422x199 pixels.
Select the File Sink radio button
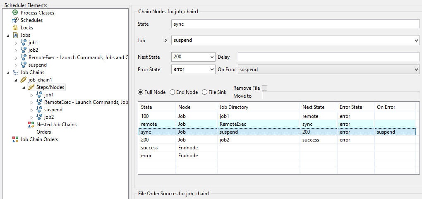[x=204, y=92]
